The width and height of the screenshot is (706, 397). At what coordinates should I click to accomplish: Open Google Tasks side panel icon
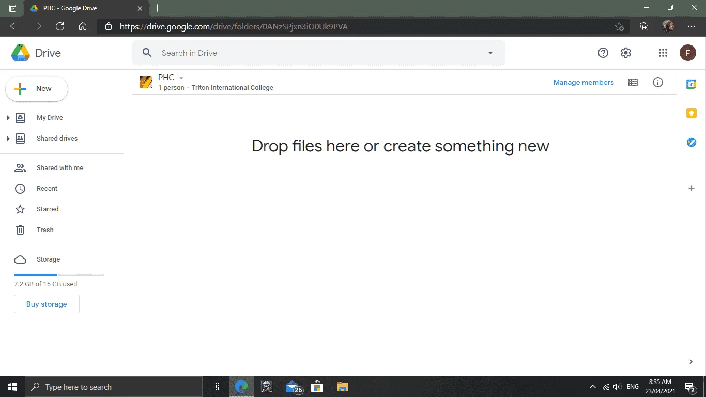point(691,142)
